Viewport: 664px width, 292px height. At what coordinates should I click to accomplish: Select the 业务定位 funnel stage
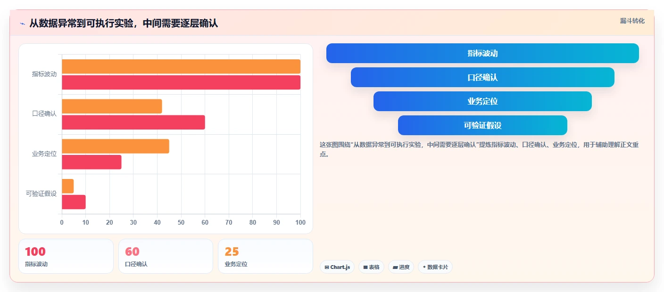click(x=482, y=101)
